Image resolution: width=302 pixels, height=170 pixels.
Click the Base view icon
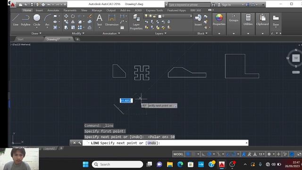click(x=276, y=20)
